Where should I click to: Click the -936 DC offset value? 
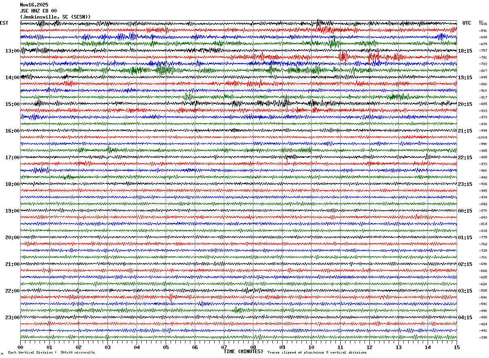tap(483, 184)
